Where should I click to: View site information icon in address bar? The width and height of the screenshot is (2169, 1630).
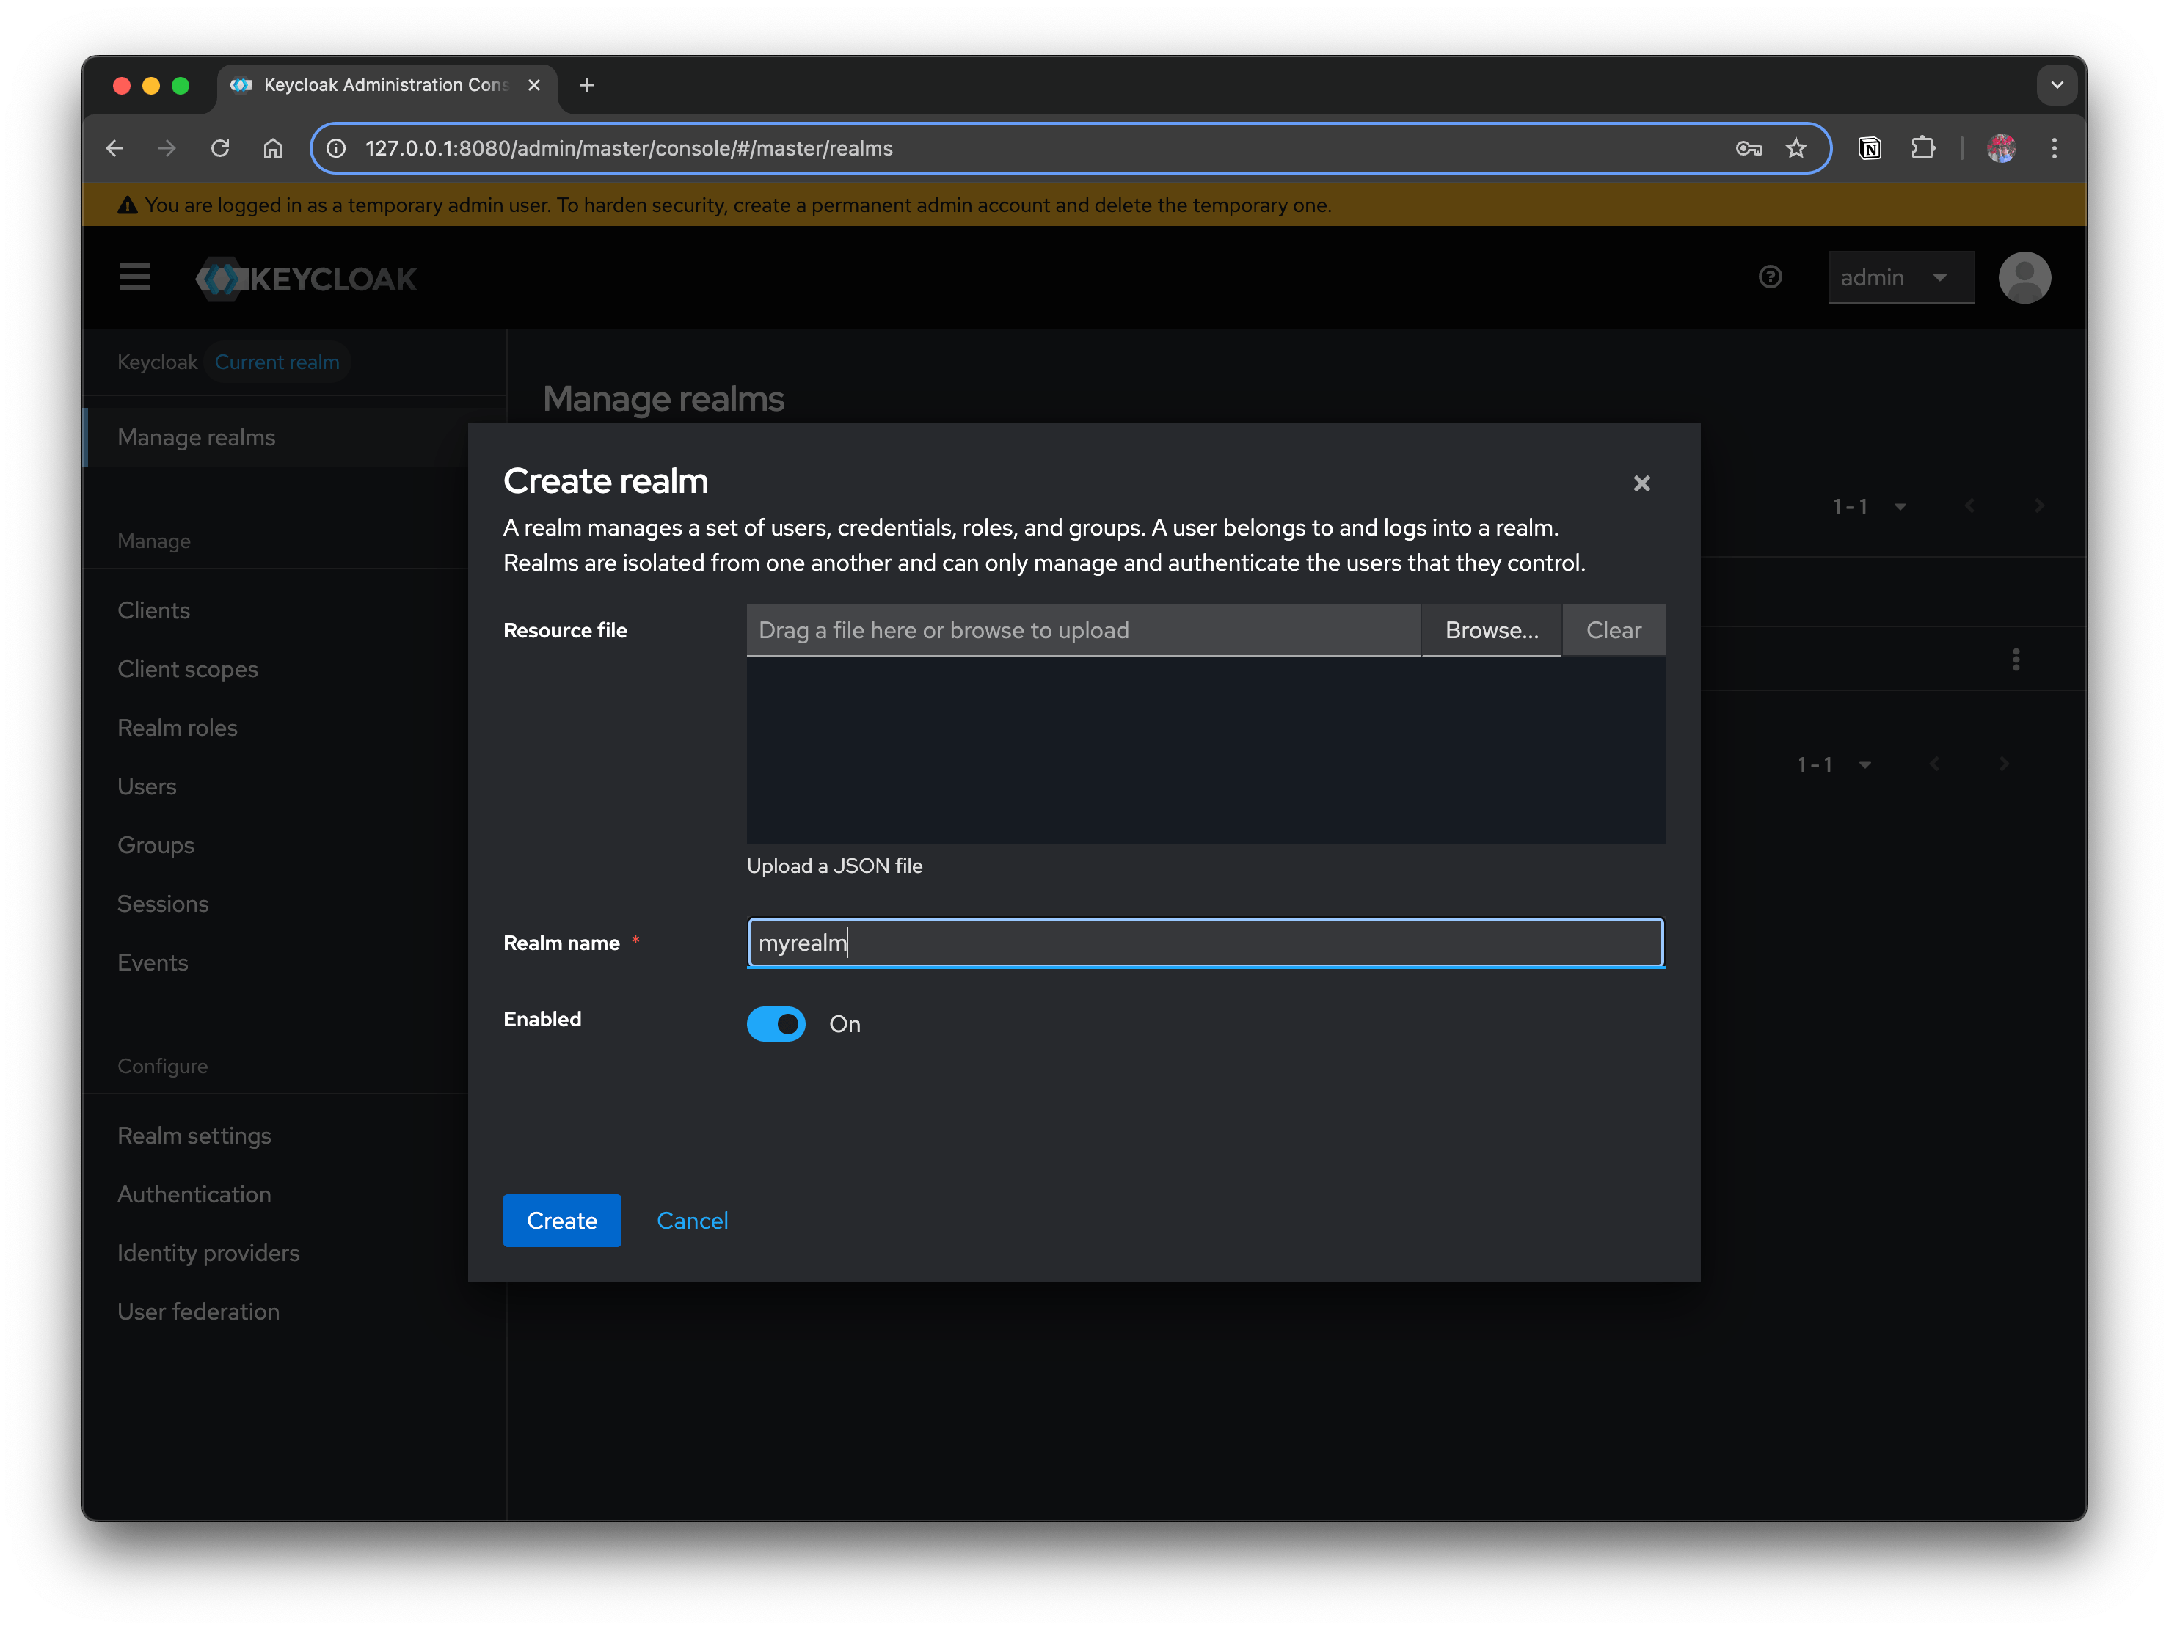[336, 148]
